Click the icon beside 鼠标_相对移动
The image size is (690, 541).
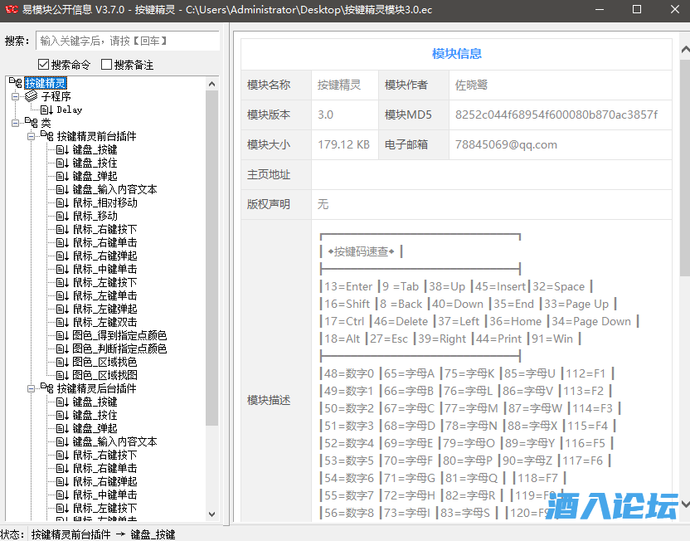click(62, 202)
